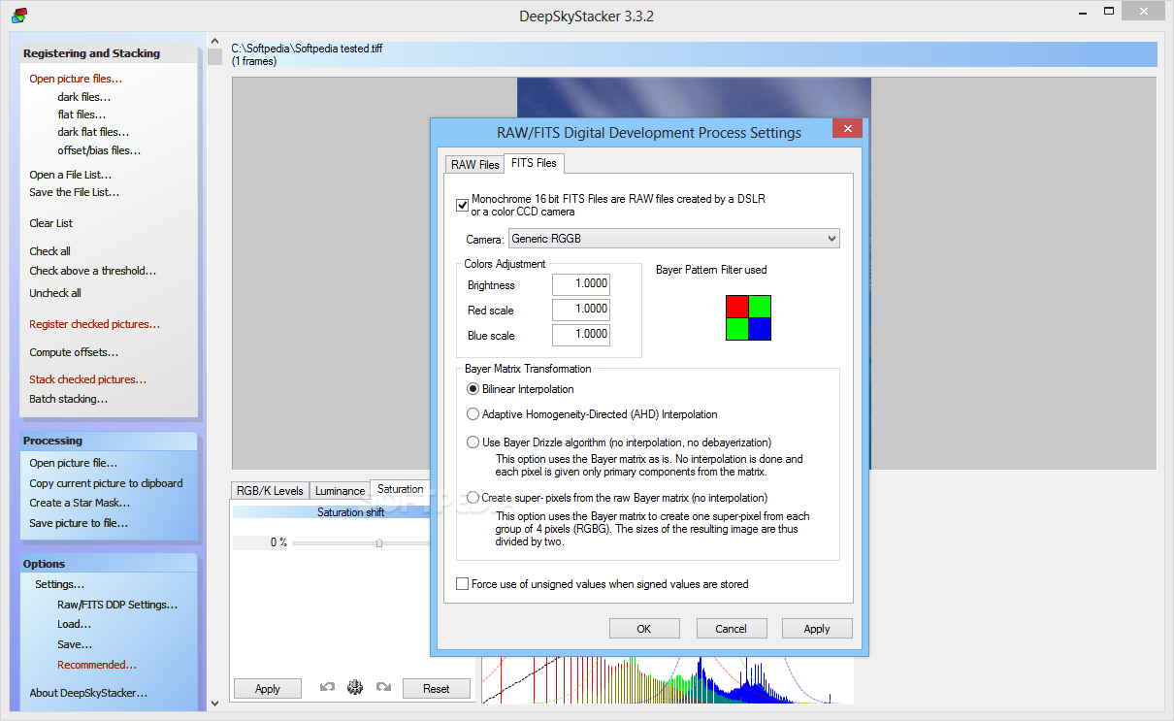The height and width of the screenshot is (721, 1174).
Task: Select Adaptive Homogeneity-Directed (AHD) Interpolation
Action: point(473,414)
